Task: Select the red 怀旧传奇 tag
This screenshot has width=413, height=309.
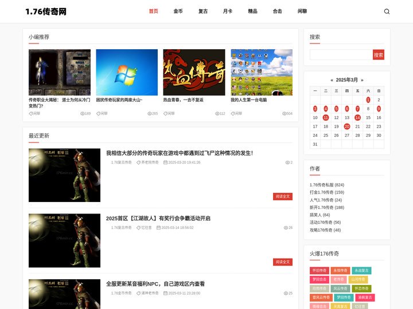Action: point(320,270)
